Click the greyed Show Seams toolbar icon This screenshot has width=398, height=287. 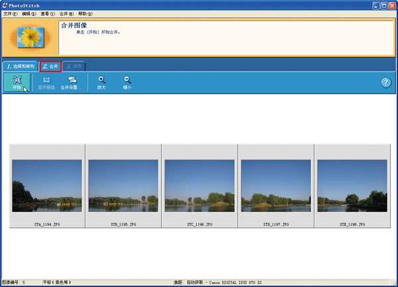46,83
